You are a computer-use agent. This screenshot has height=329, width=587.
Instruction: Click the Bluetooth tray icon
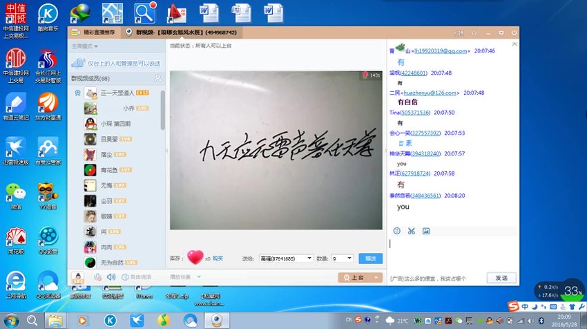pos(541,321)
